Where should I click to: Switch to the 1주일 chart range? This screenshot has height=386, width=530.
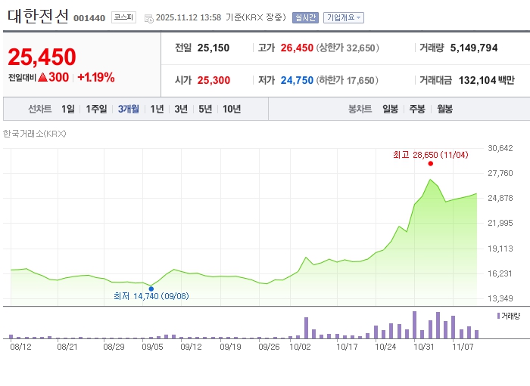pyautogui.click(x=96, y=110)
